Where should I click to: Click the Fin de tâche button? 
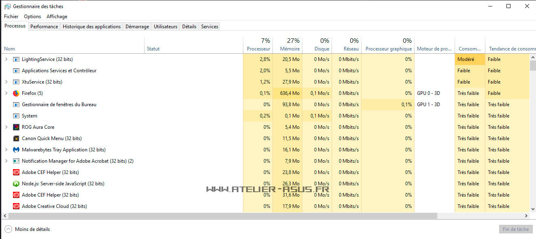click(x=516, y=229)
